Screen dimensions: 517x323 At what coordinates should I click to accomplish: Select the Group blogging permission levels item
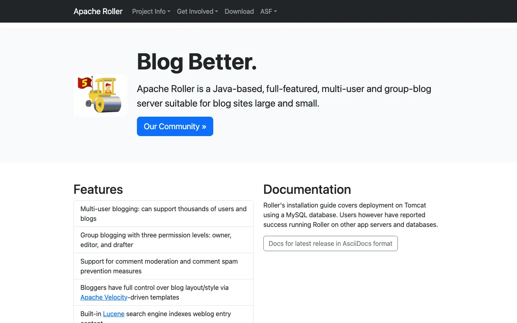click(x=164, y=240)
